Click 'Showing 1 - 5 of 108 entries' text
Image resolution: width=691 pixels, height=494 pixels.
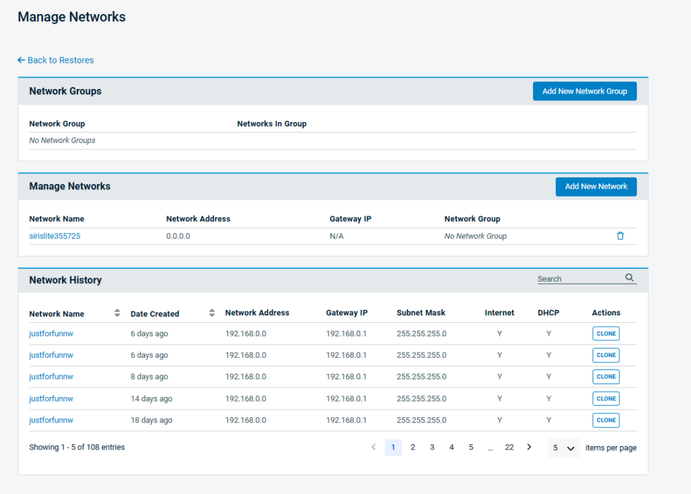(77, 447)
